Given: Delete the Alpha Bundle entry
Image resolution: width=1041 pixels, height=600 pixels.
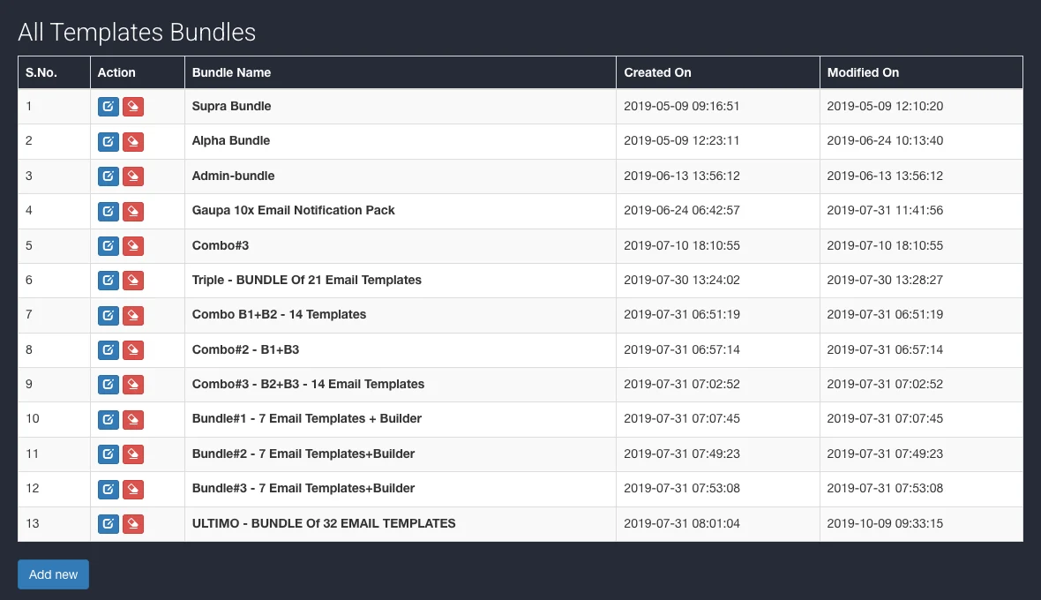Looking at the screenshot, I should coord(133,141).
